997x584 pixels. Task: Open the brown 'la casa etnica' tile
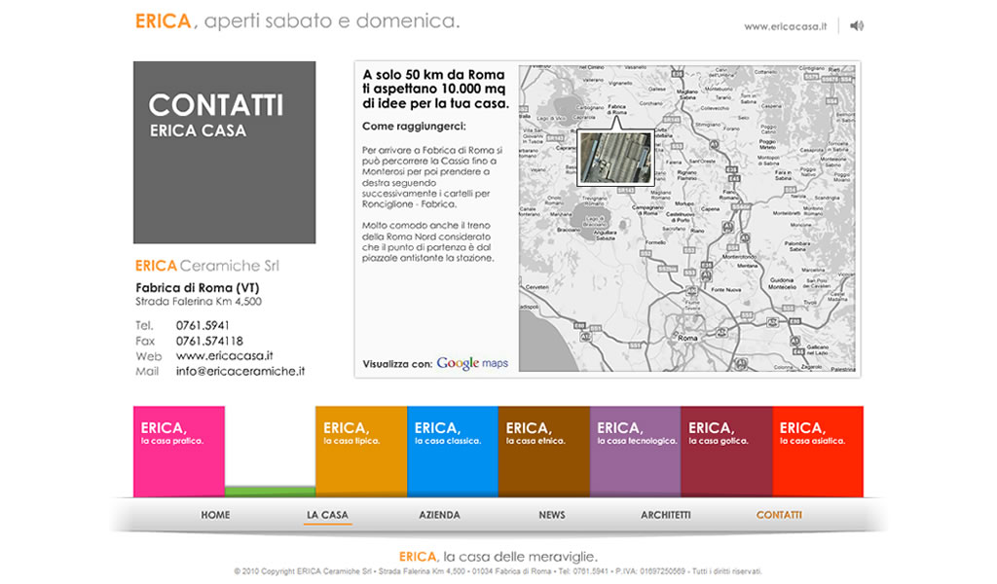click(544, 452)
